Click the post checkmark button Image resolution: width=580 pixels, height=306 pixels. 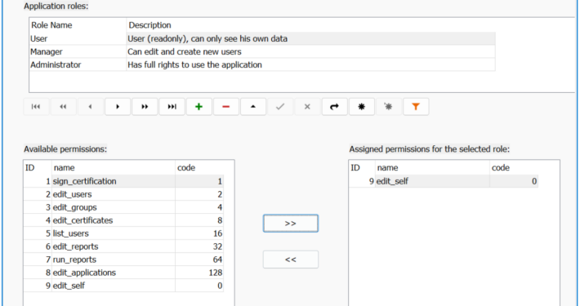[x=280, y=107]
